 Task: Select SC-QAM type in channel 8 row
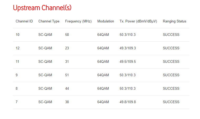[x=45, y=89]
